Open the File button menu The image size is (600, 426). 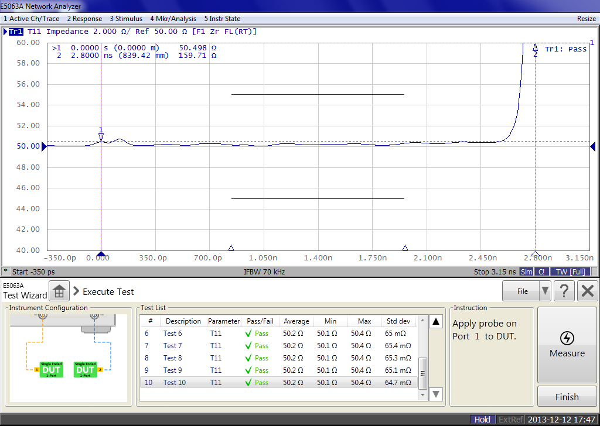point(521,291)
